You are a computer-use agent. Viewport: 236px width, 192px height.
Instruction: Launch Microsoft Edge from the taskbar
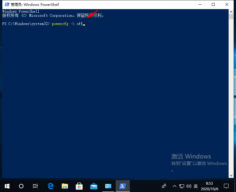pyautogui.click(x=50, y=186)
